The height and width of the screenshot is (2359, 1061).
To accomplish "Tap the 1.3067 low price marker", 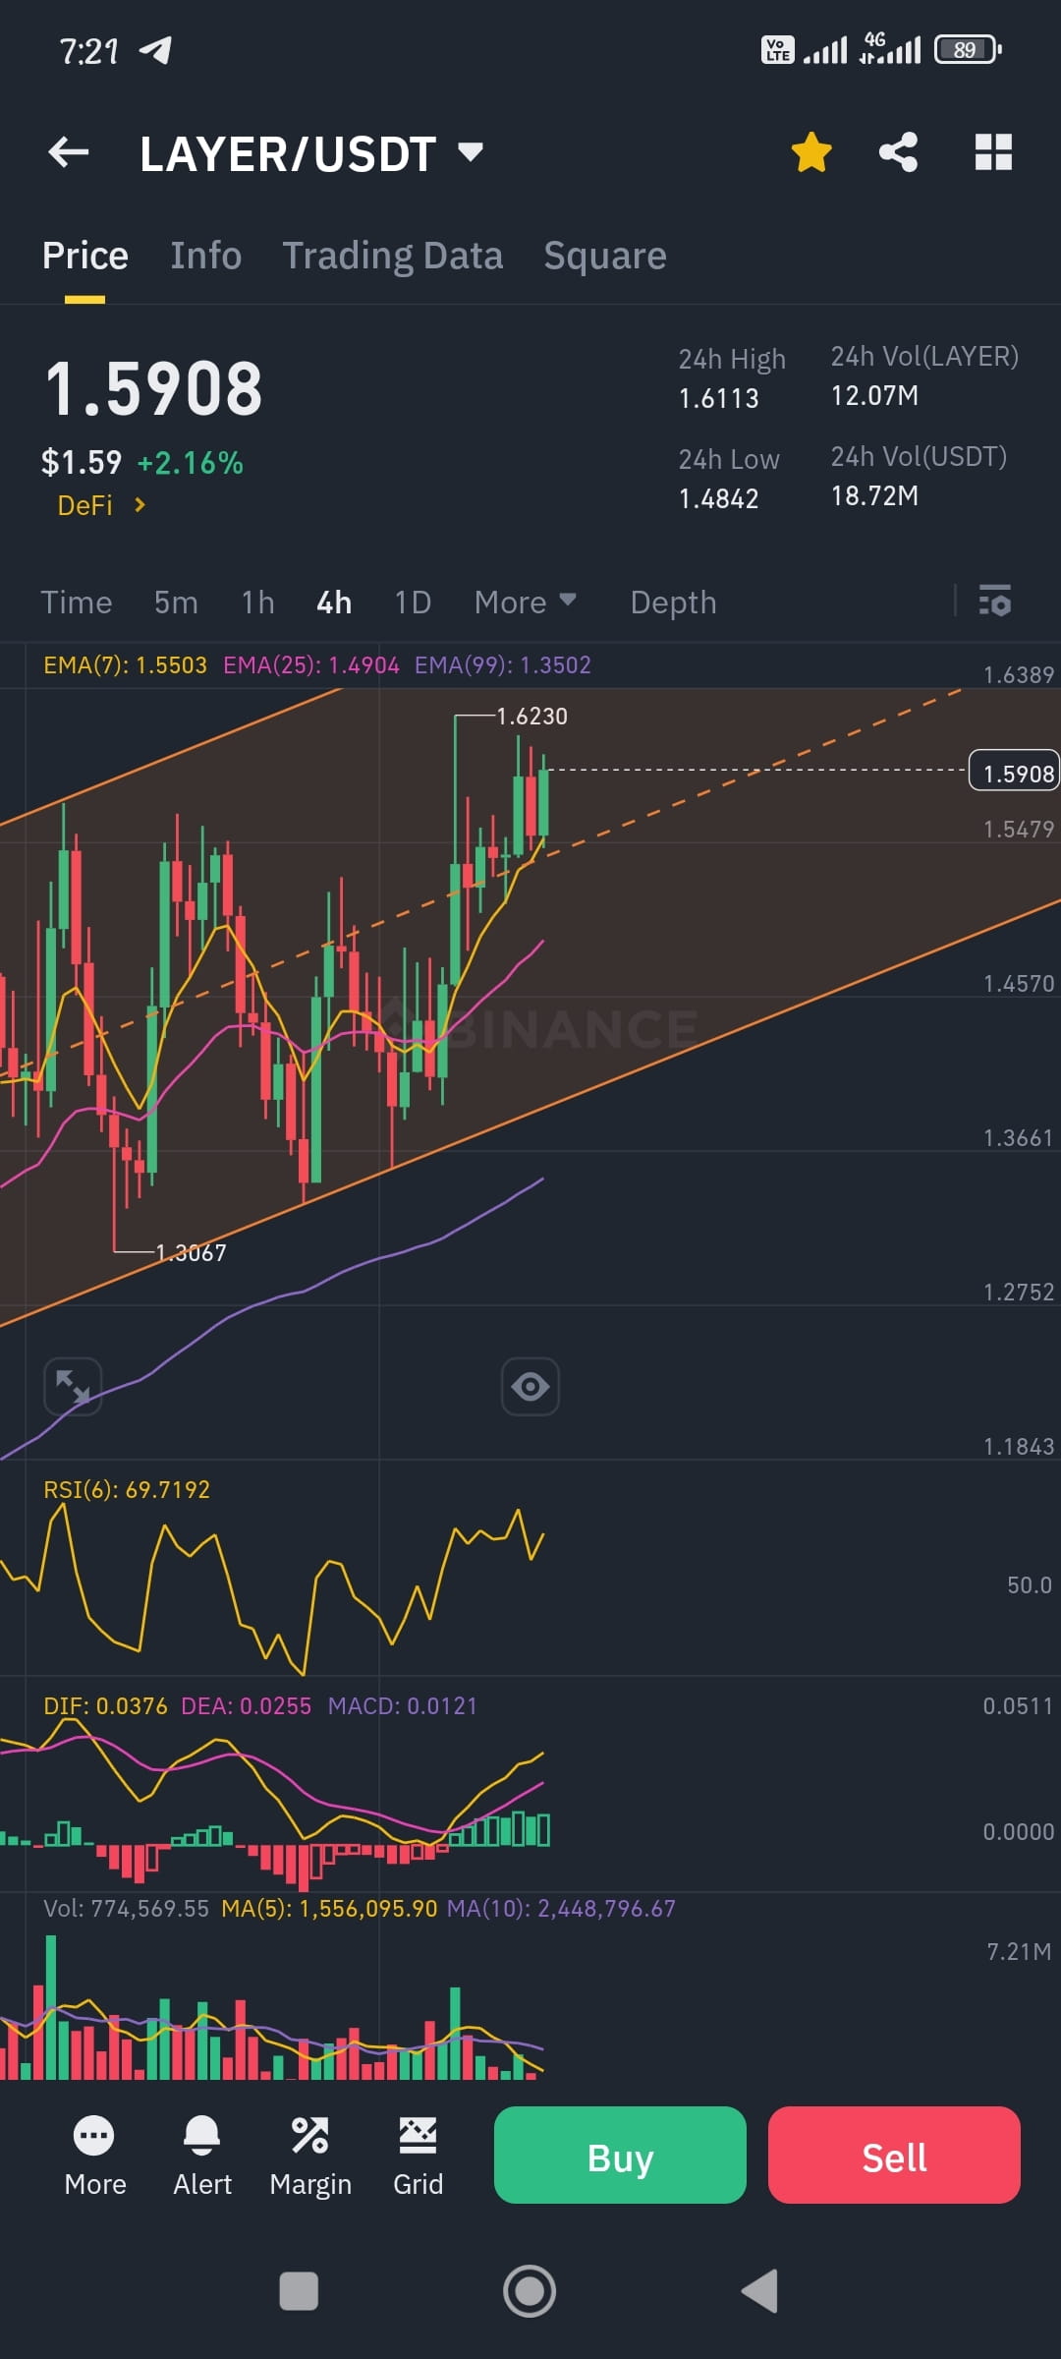I will click(x=191, y=1253).
